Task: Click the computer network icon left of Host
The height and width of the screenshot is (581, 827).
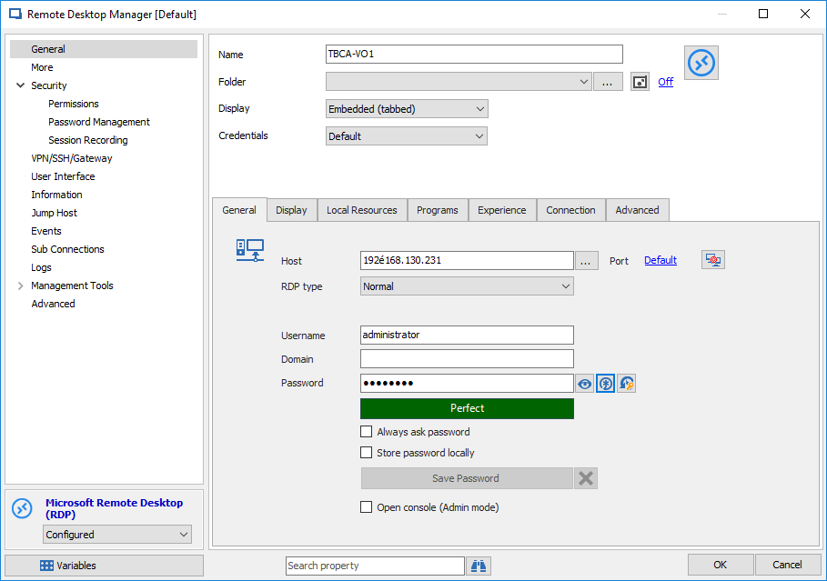Action: 250,250
